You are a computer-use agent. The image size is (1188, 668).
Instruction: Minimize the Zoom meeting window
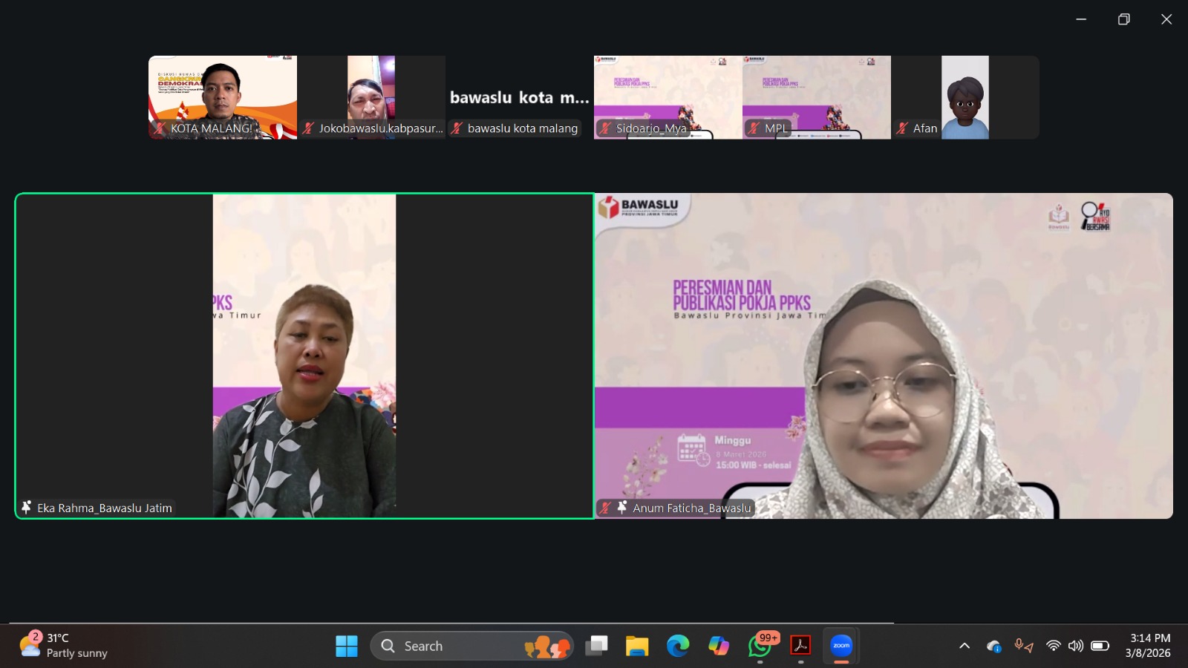coord(1081,19)
